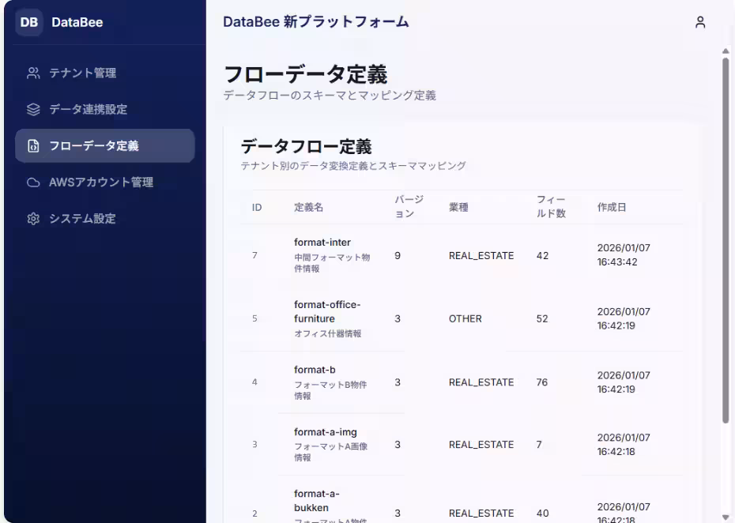Viewport: 735px width, 523px height.
Task: Click the AWSアカウント管理 cloud icon
Action: click(x=33, y=182)
